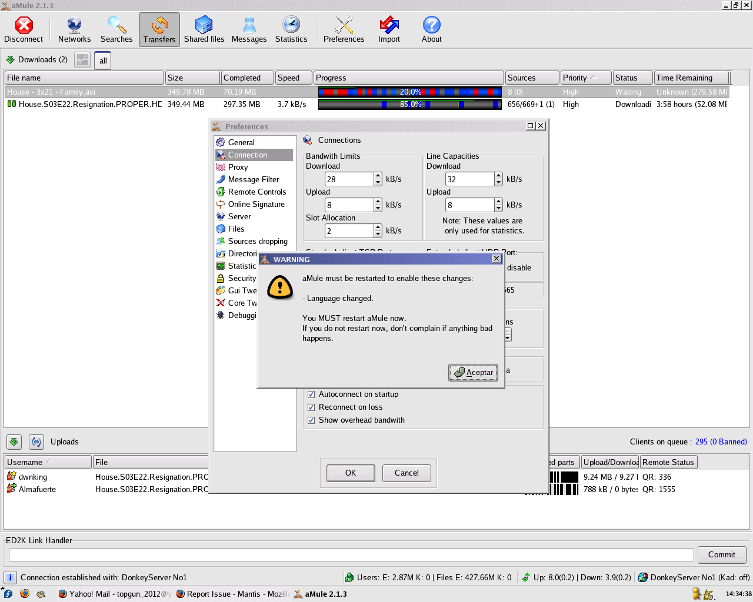The width and height of the screenshot is (753, 602).
Task: Click the House S03E22 download progress bar
Action: [409, 105]
